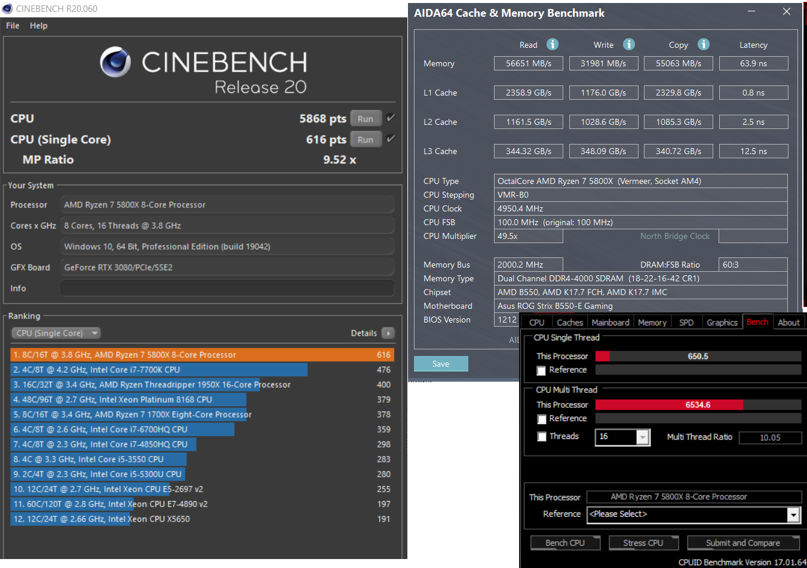The width and height of the screenshot is (807, 568).
Task: Select ranking row Intel Core i5-3550
Action: pyautogui.click(x=202, y=459)
